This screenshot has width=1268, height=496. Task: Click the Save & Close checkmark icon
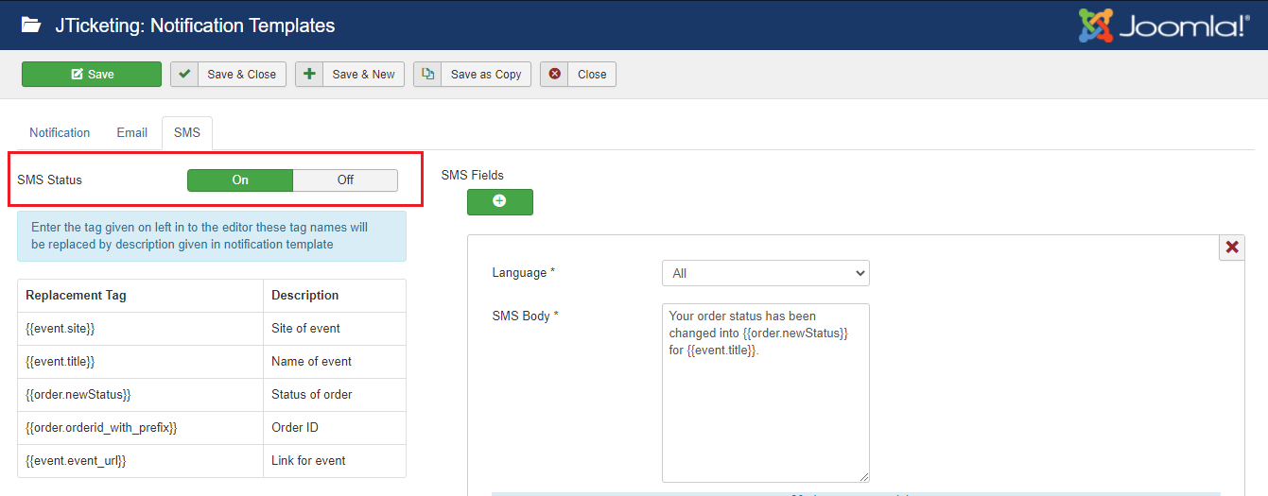[184, 75]
